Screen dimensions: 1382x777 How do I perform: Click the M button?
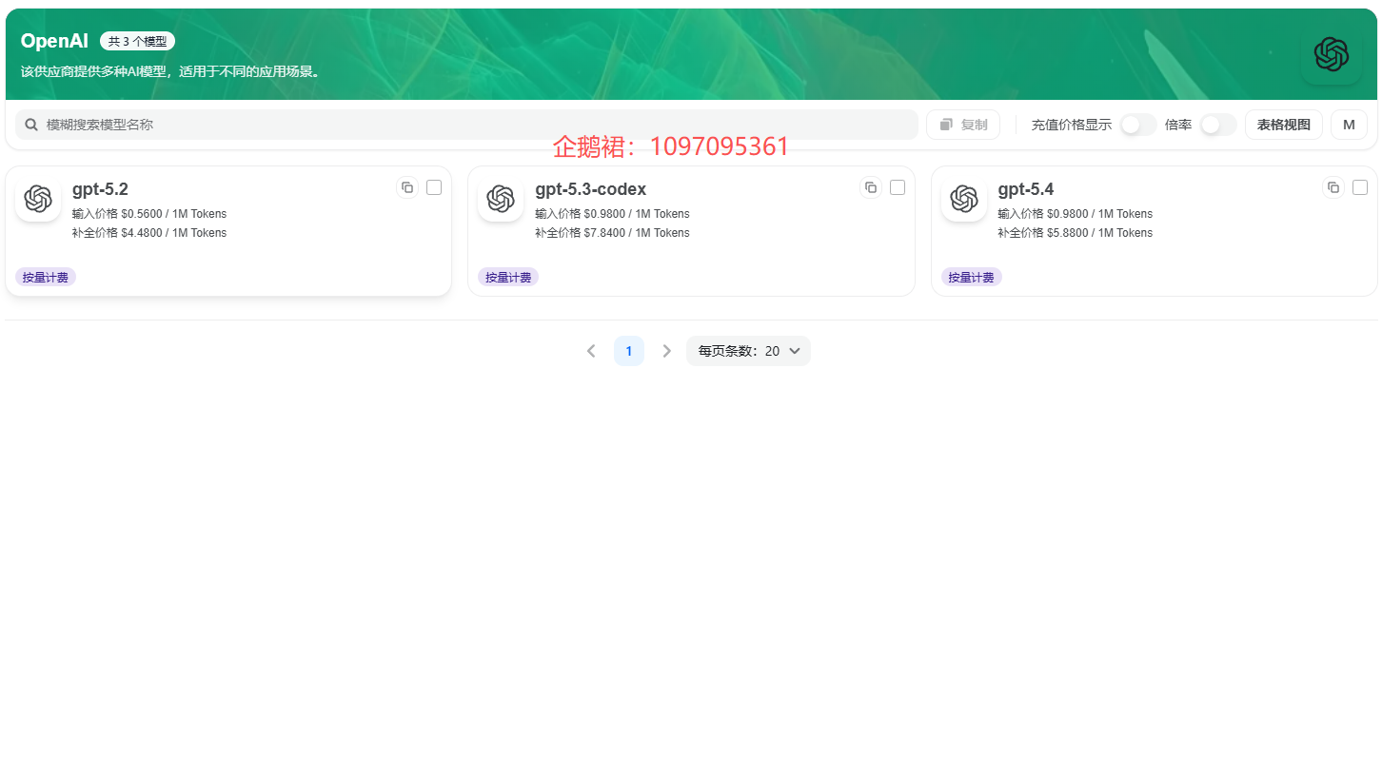(1349, 125)
